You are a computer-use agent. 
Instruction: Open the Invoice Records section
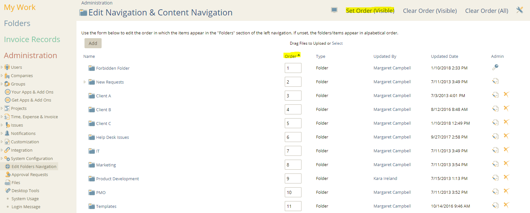tap(32, 39)
